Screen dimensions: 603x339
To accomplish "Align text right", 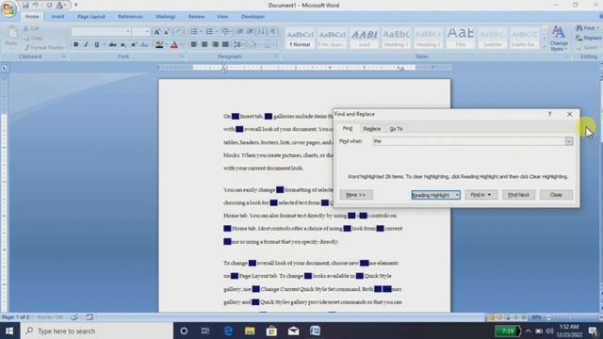I will click(215, 44).
